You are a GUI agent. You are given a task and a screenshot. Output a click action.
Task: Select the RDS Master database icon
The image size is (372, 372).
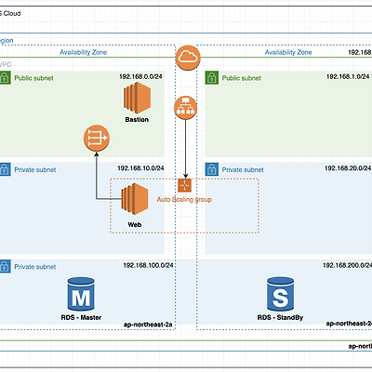[81, 294]
